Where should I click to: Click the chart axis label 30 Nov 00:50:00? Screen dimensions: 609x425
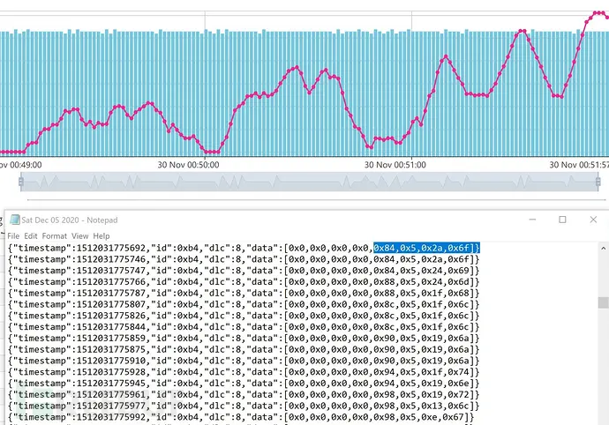(188, 165)
